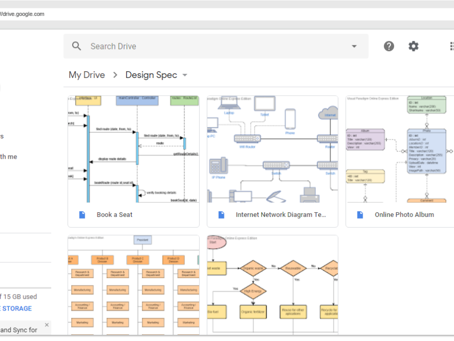Open the flowchart diagram thumbnail at bottom
The width and height of the screenshot is (454, 341).
pyautogui.click(x=272, y=284)
